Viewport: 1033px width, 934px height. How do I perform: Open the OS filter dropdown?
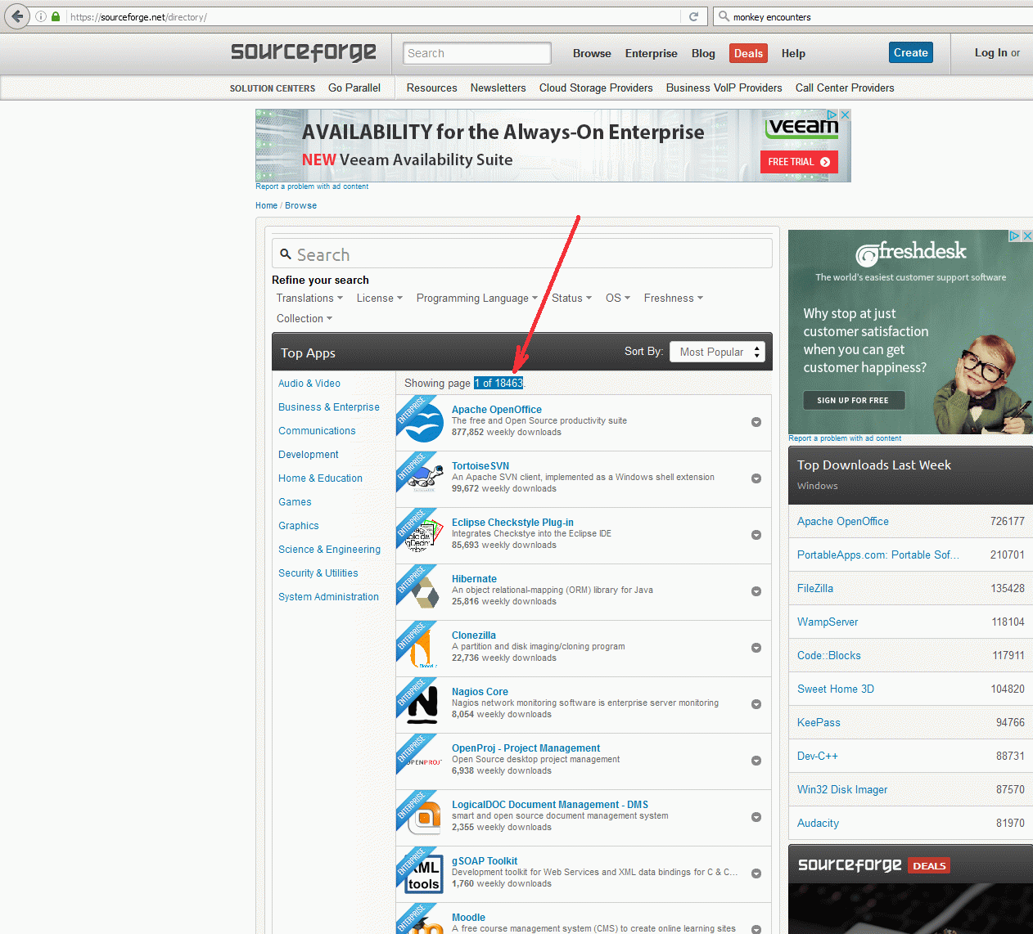click(x=618, y=298)
